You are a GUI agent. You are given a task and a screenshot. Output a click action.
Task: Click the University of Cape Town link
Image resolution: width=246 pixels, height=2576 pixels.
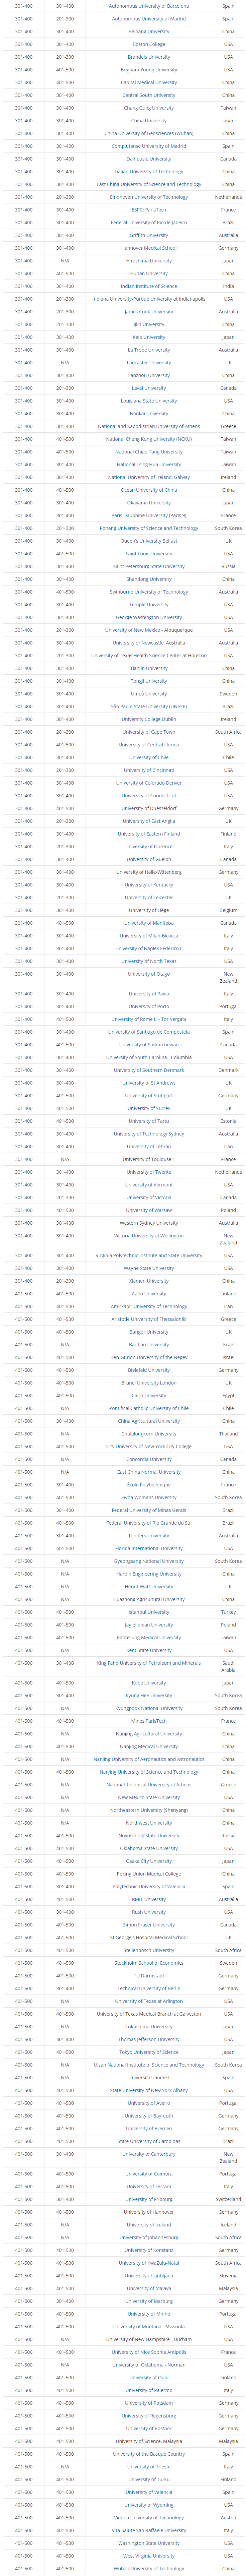coord(148,732)
